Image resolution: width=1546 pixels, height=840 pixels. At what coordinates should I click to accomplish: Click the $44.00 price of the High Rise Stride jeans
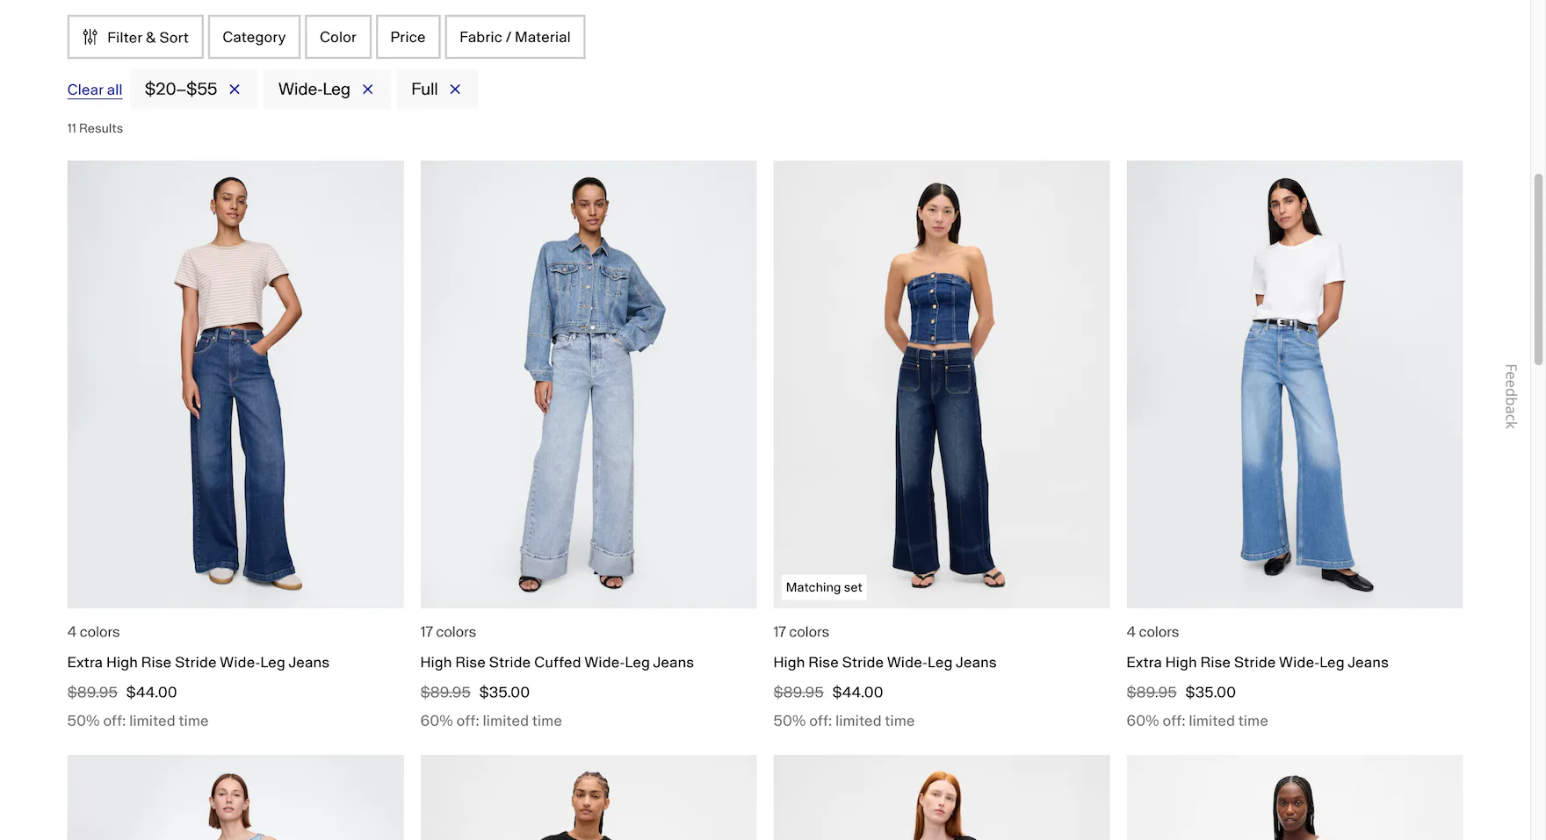tap(858, 693)
